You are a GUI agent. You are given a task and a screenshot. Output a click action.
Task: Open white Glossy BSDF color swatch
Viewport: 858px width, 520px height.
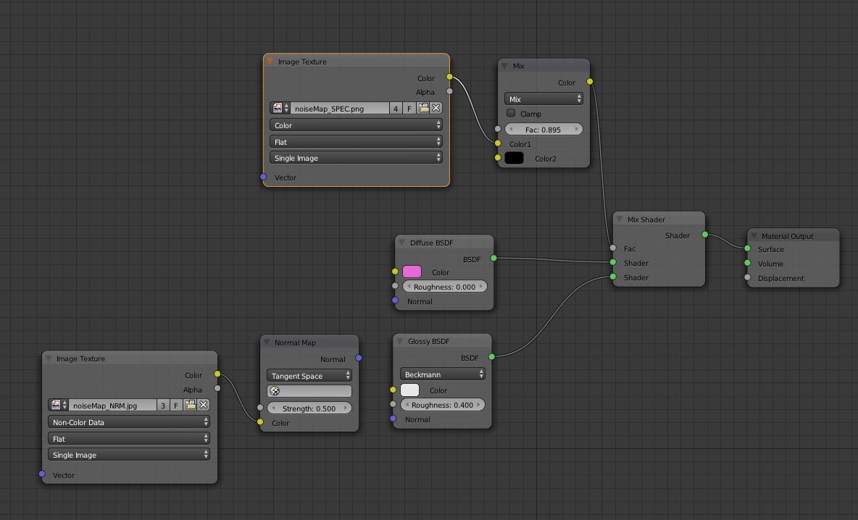409,390
